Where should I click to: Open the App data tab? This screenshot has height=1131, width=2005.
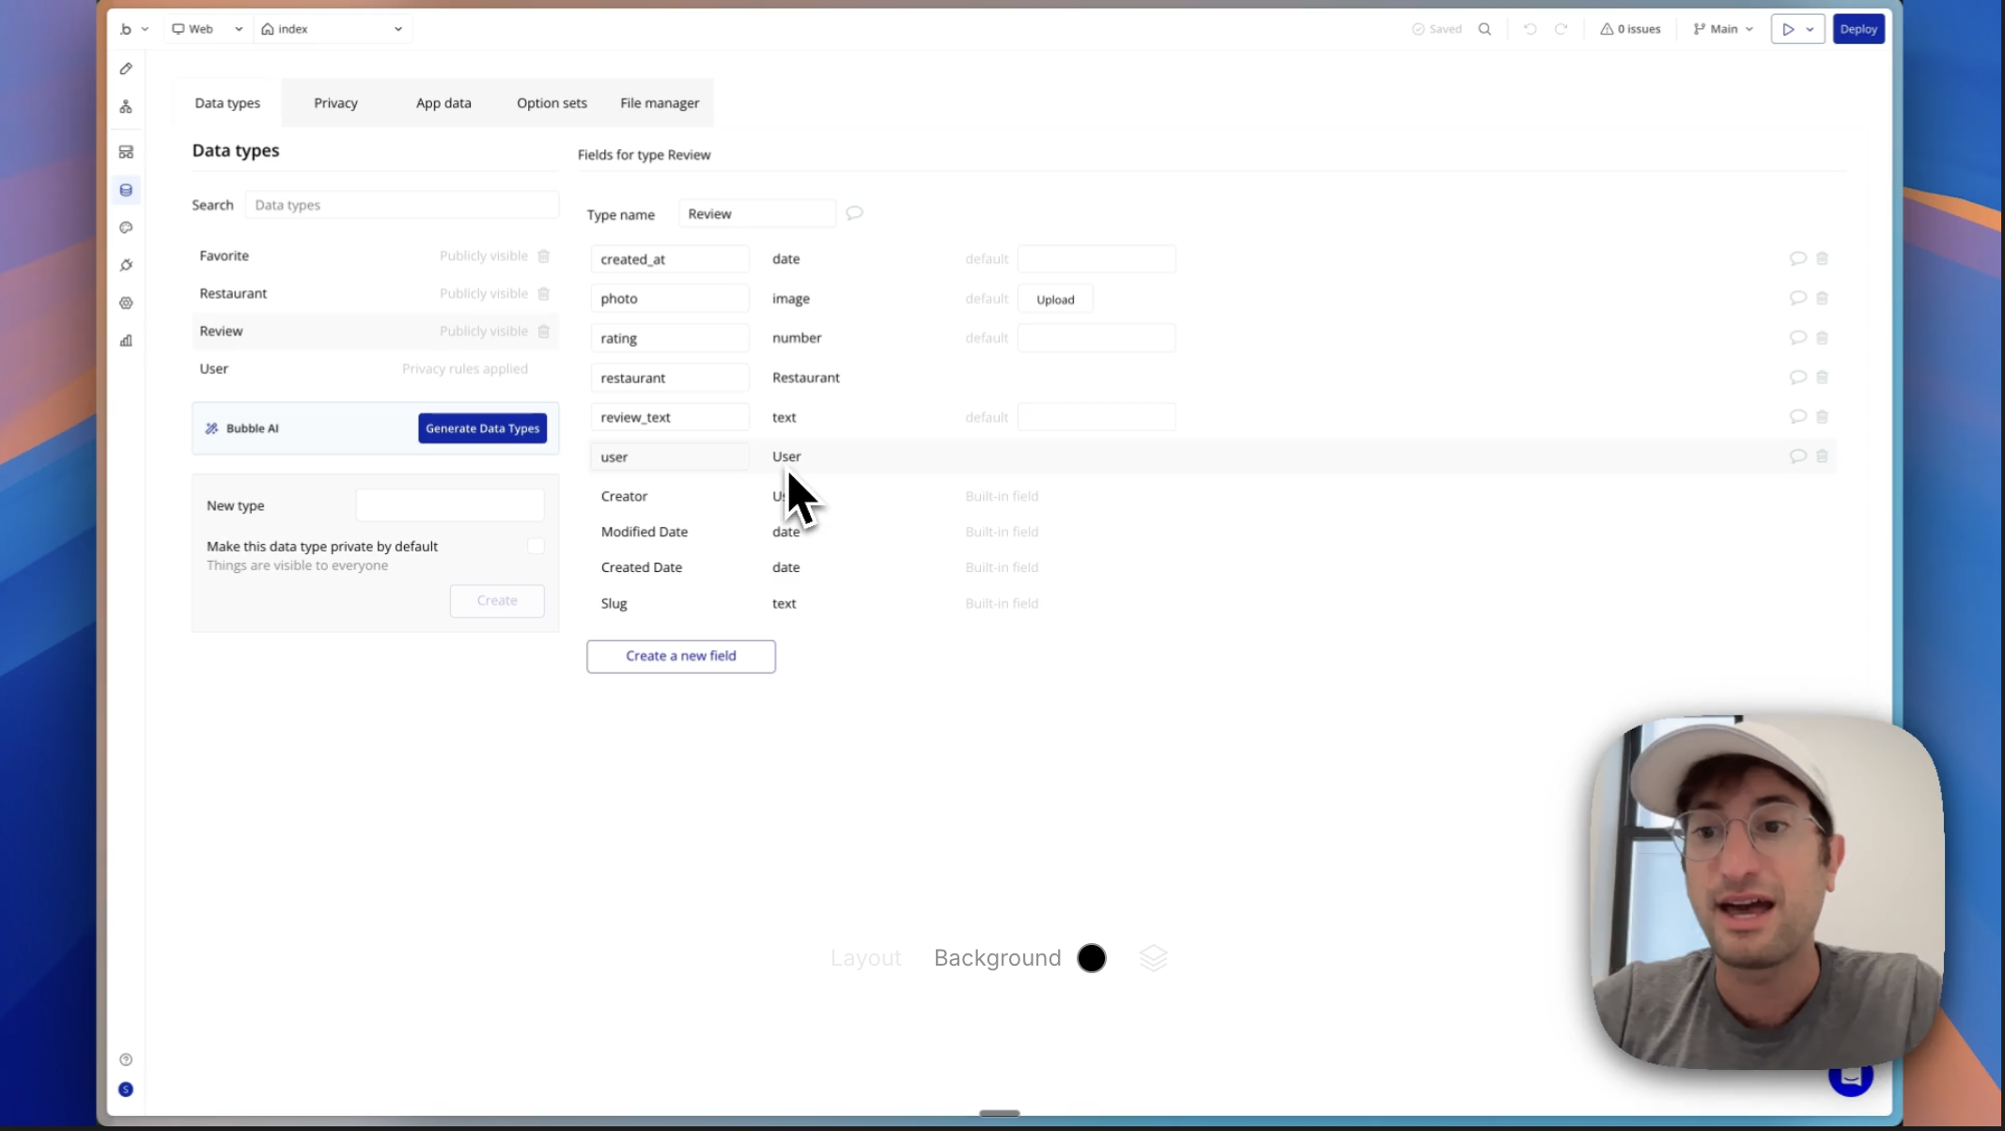(x=443, y=103)
